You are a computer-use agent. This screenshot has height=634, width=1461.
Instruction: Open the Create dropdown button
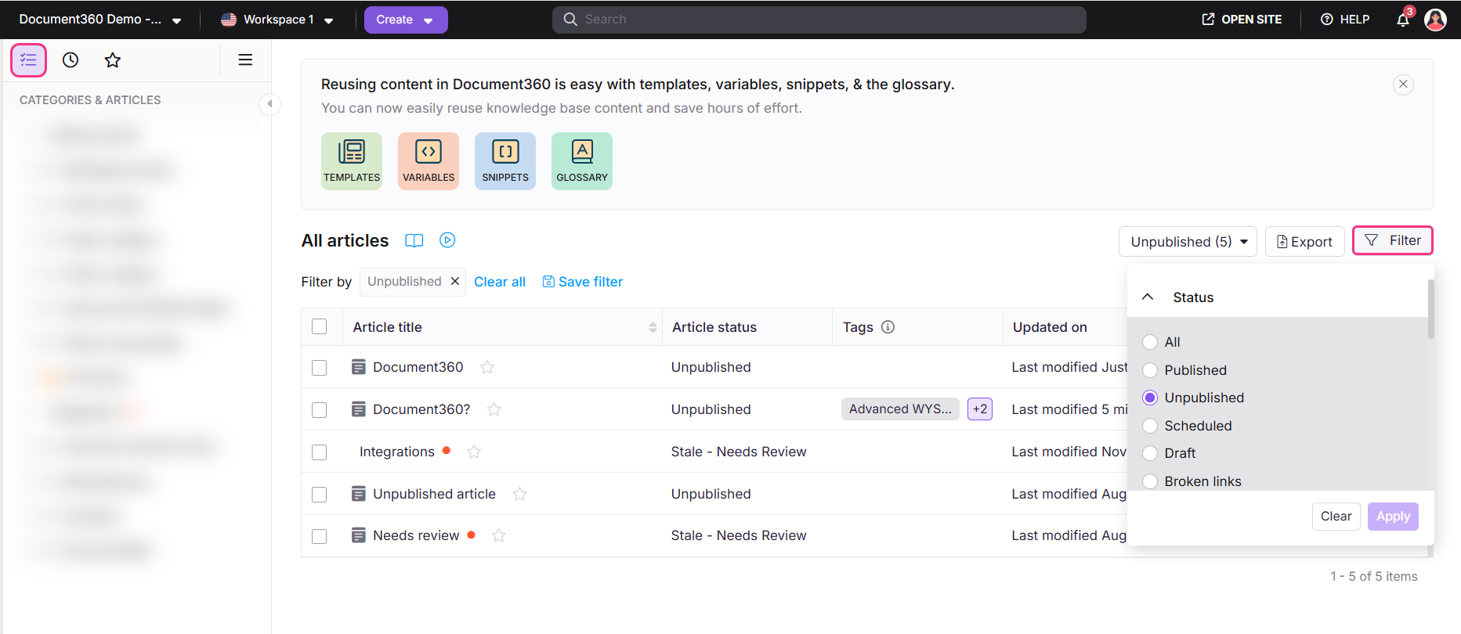406,20
